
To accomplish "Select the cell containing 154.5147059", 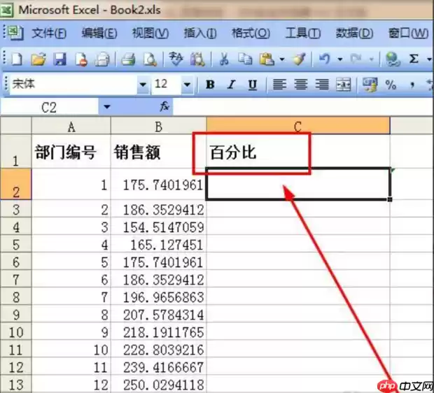I will coord(159,227).
